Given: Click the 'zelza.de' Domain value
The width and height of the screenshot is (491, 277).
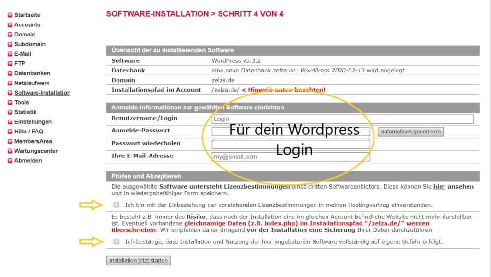Looking at the screenshot, I should [x=223, y=80].
